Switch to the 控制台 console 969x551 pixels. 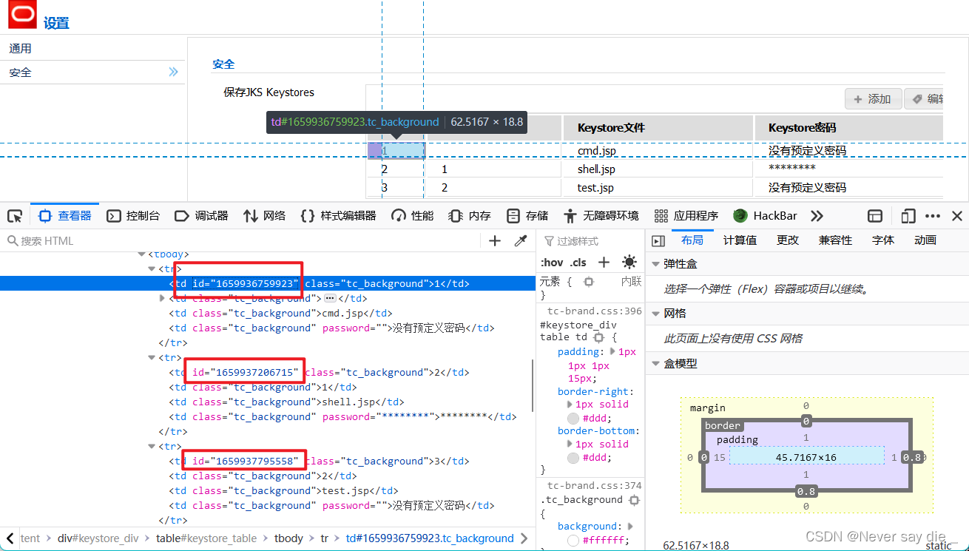tap(141, 215)
